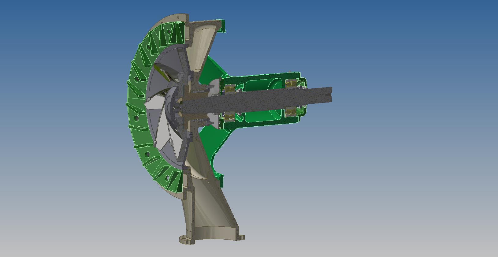Select the beige discharge outlet duct
The image size is (498, 257).
(211, 214)
